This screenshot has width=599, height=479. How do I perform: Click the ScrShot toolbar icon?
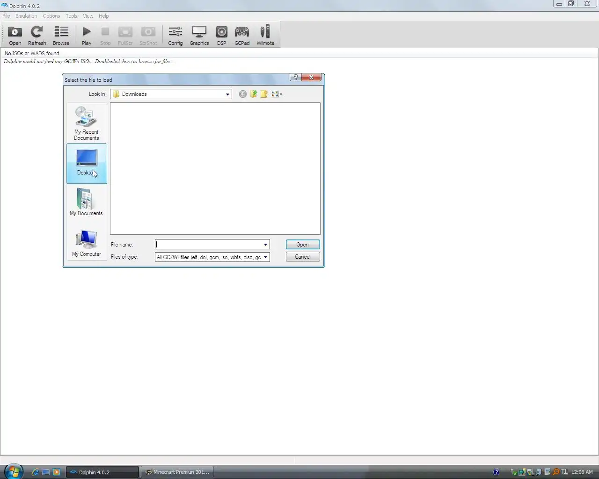point(148,36)
